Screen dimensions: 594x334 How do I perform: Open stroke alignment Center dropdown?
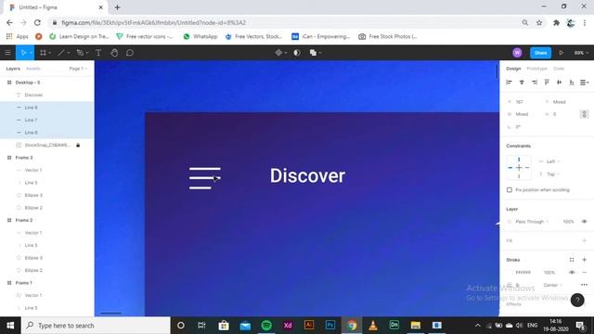pyautogui.click(x=553, y=285)
